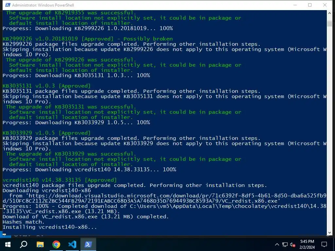This screenshot has height=251, width=335.
Task: Open Google Chrome from taskbar
Action: pyautogui.click(x=56, y=244)
